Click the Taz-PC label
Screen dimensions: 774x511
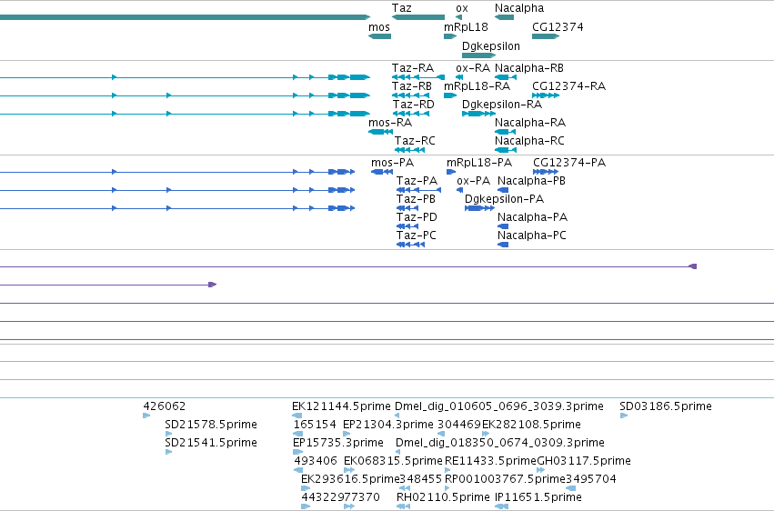(x=417, y=235)
